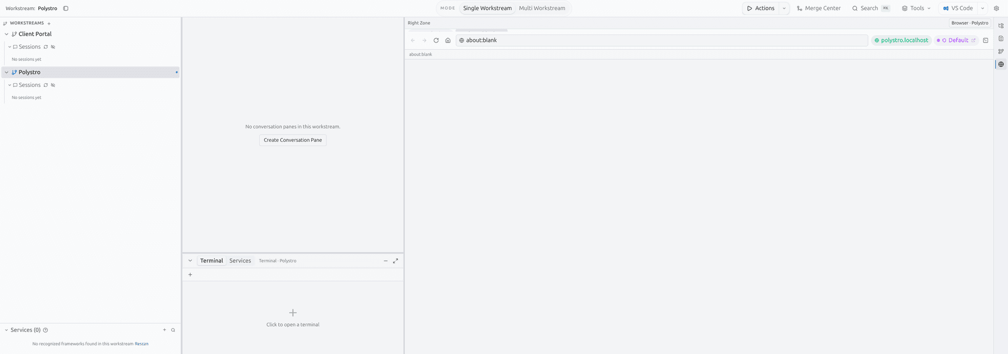Switch mode to Multi Workstream

(x=542, y=8)
